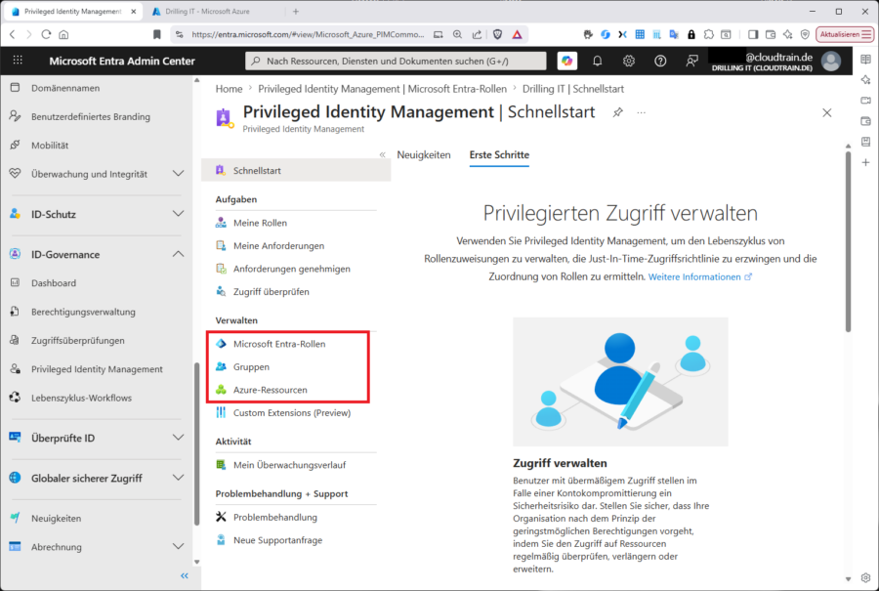Open the help question mark menu
879x591 pixels.
(x=660, y=61)
